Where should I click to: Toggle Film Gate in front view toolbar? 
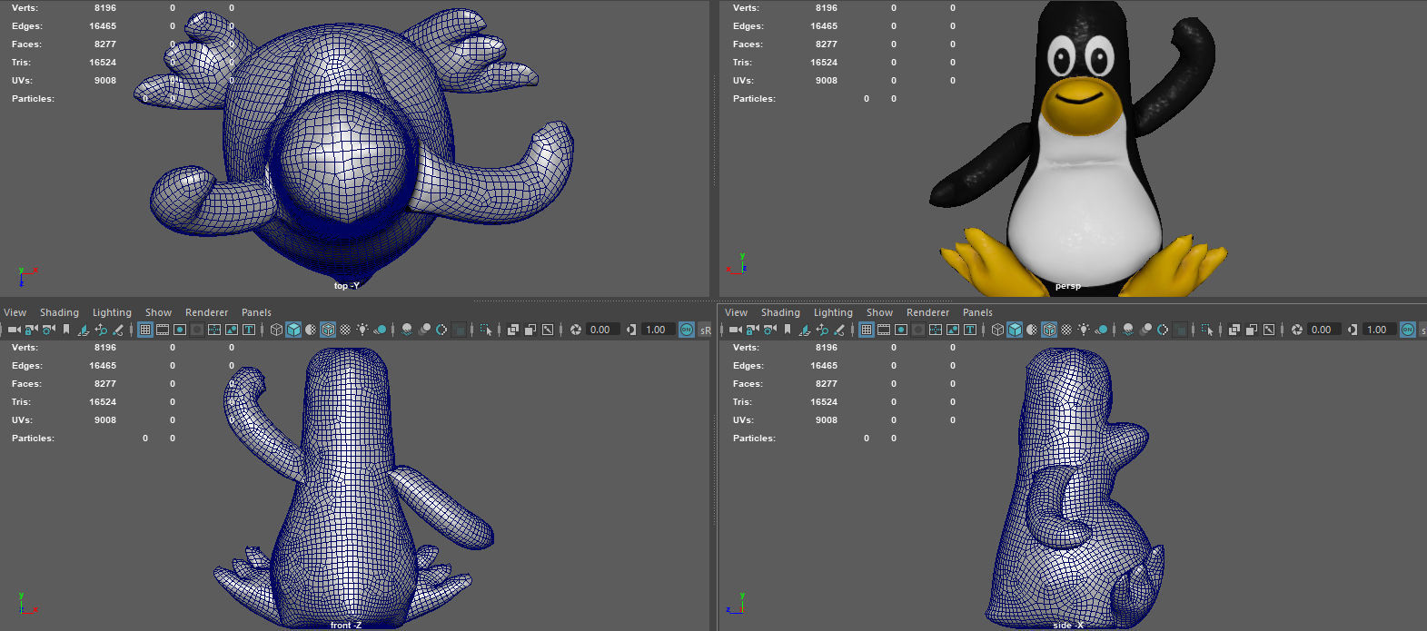pyautogui.click(x=163, y=330)
